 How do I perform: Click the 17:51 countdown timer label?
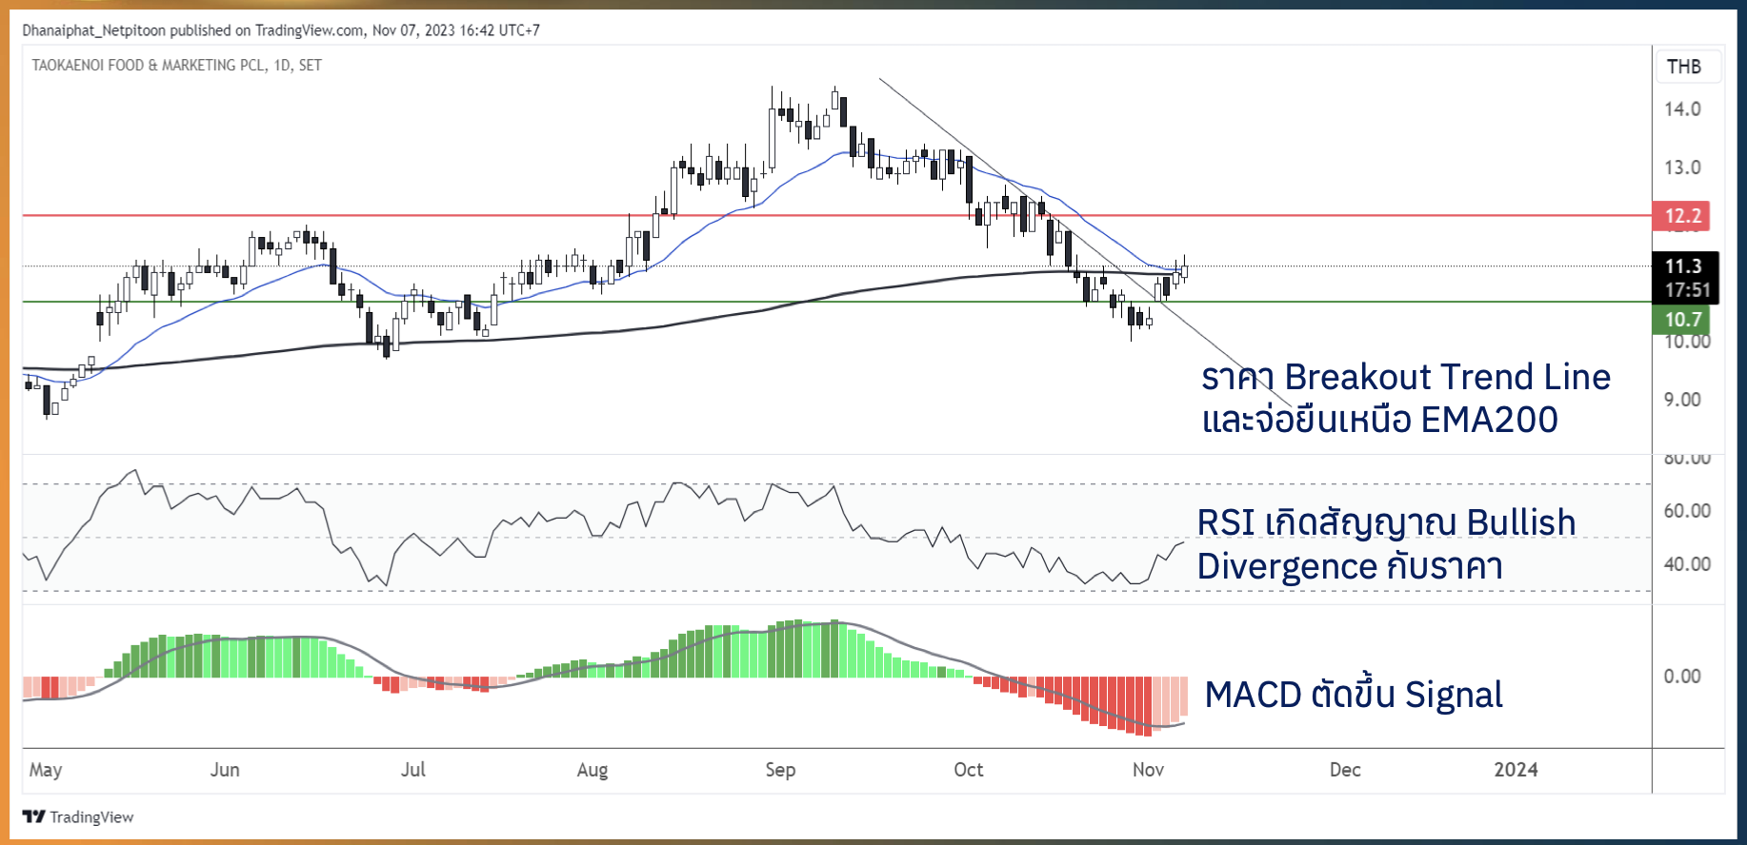[x=1687, y=290]
